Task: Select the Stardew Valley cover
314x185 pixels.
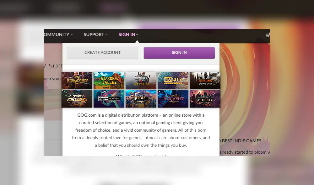Action: click(109, 80)
